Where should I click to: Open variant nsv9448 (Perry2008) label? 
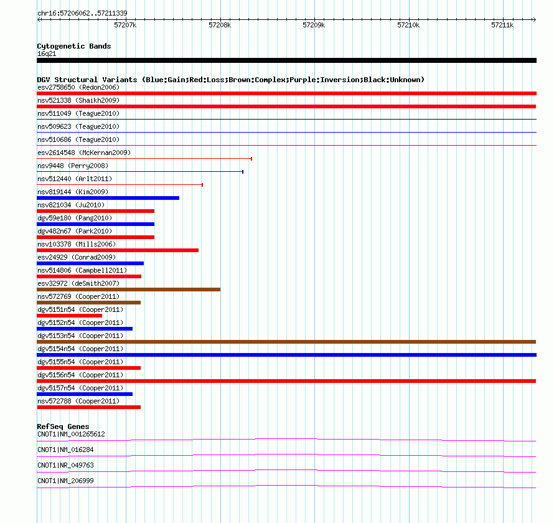point(73,166)
